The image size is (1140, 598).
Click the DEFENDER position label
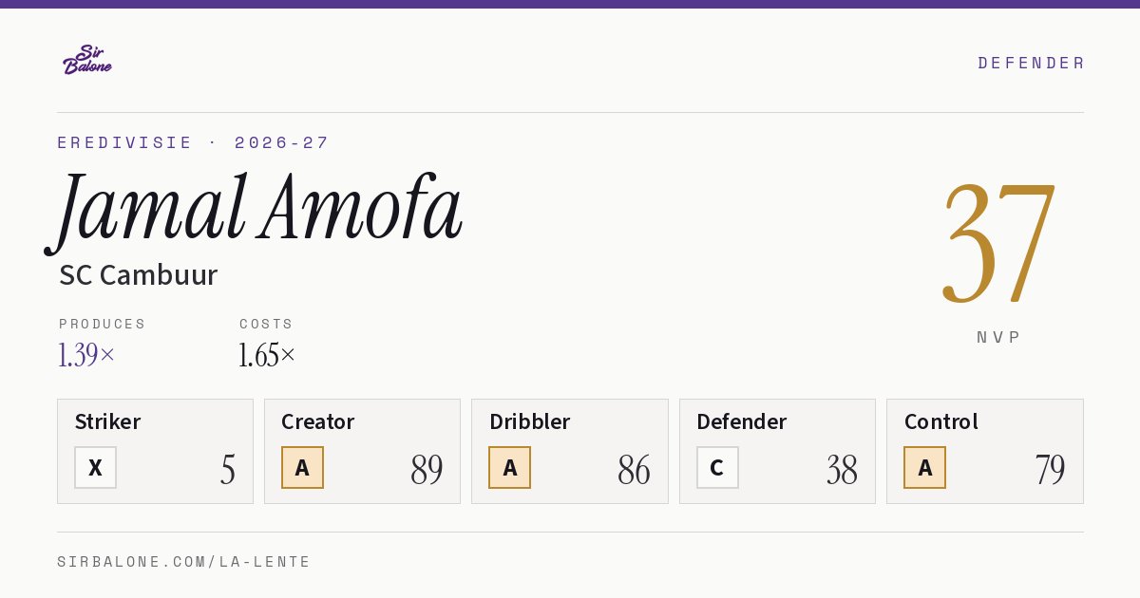point(1031,63)
